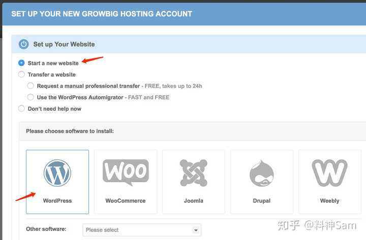Pick the Use the WordPress Automigrator radio
This screenshot has height=240, width=366.
coord(30,97)
